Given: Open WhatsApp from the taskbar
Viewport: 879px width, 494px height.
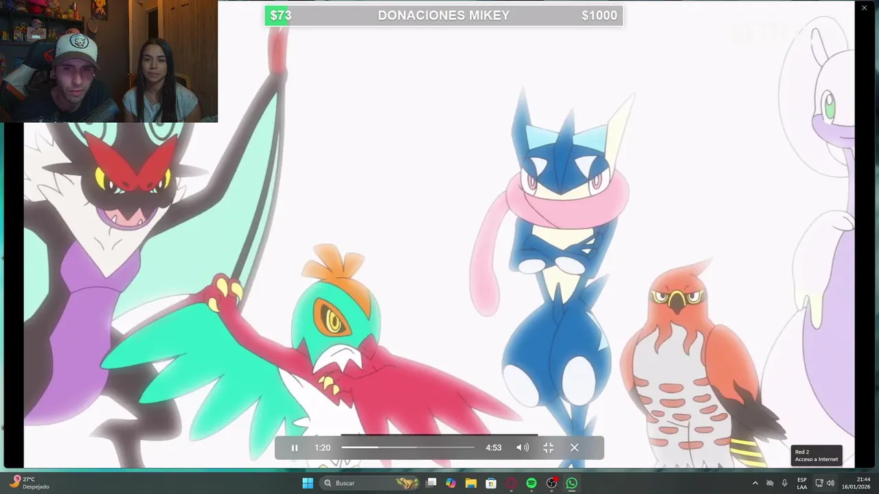Looking at the screenshot, I should (571, 483).
